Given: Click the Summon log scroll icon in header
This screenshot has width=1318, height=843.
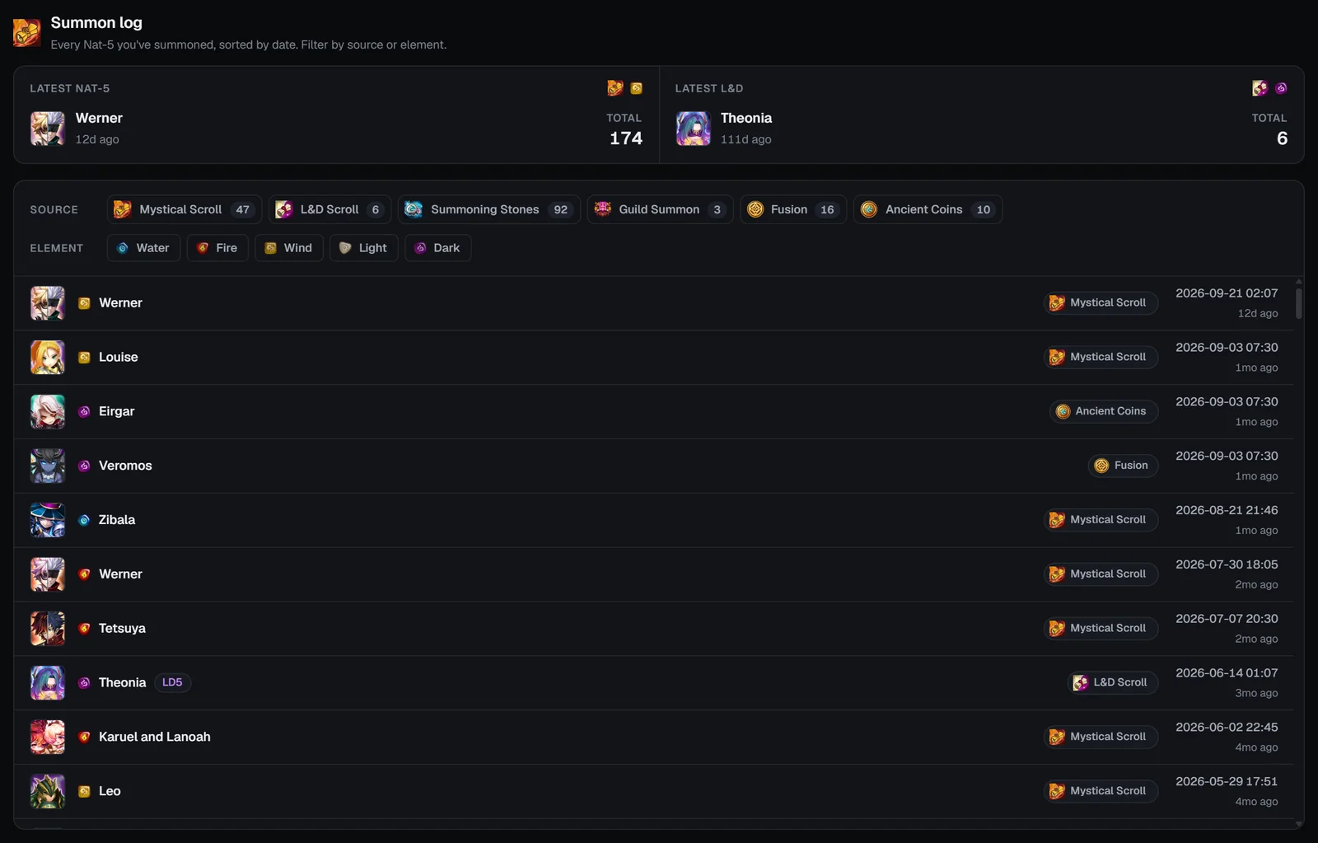Looking at the screenshot, I should point(26,32).
